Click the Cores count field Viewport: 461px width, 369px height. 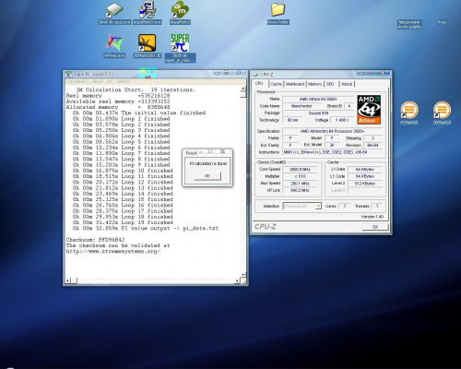tap(345, 206)
